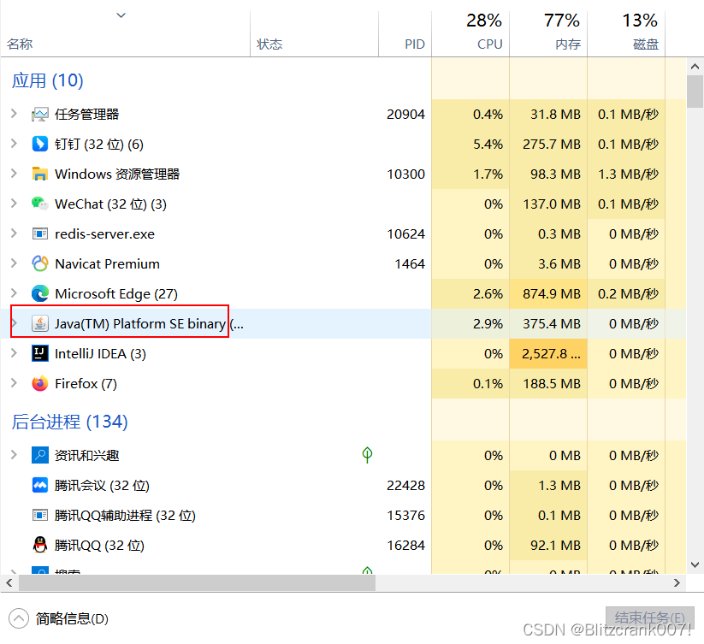Click the Firefox process icon

(40, 383)
